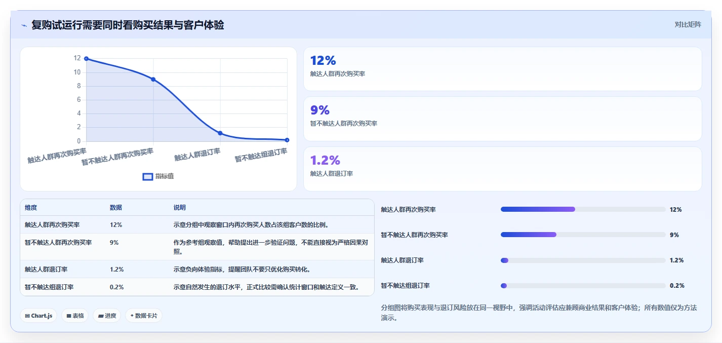Toggle the 指标值 legend swatch under the chart
This screenshot has width=722, height=343.
click(148, 176)
